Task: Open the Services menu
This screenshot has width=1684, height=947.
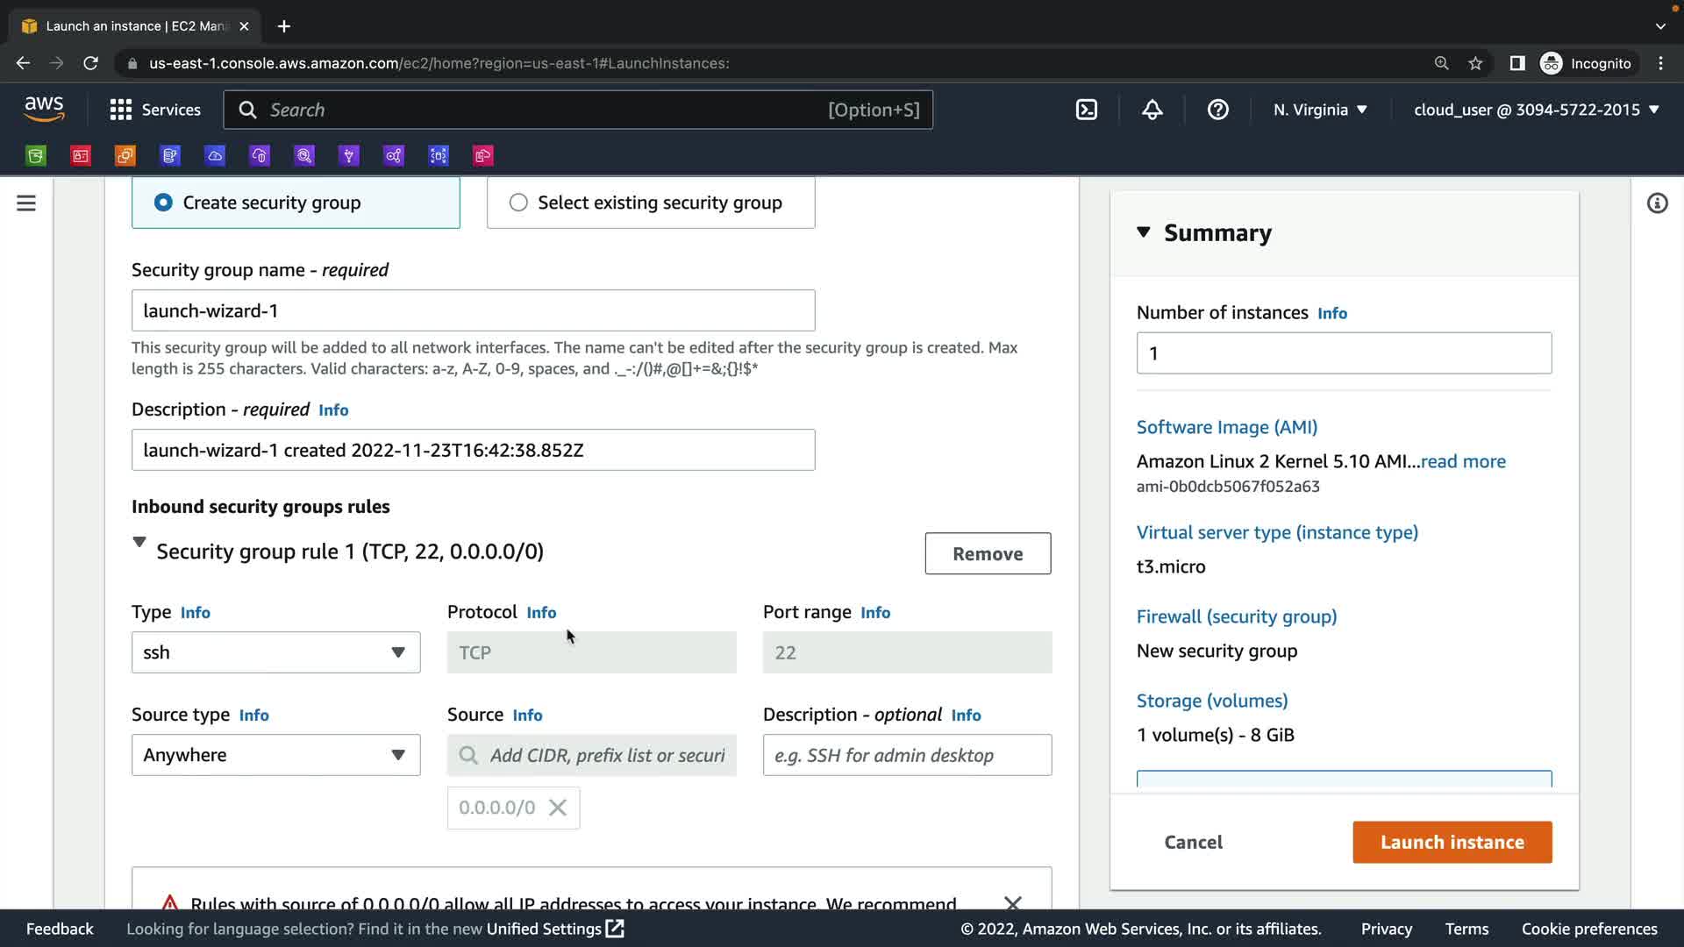Action: tap(155, 110)
